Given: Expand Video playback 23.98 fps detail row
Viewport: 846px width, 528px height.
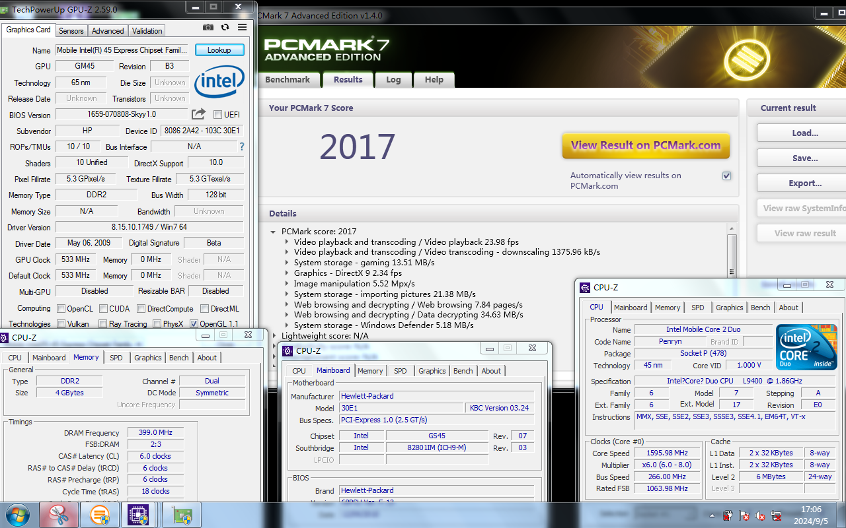Looking at the screenshot, I should 287,242.
